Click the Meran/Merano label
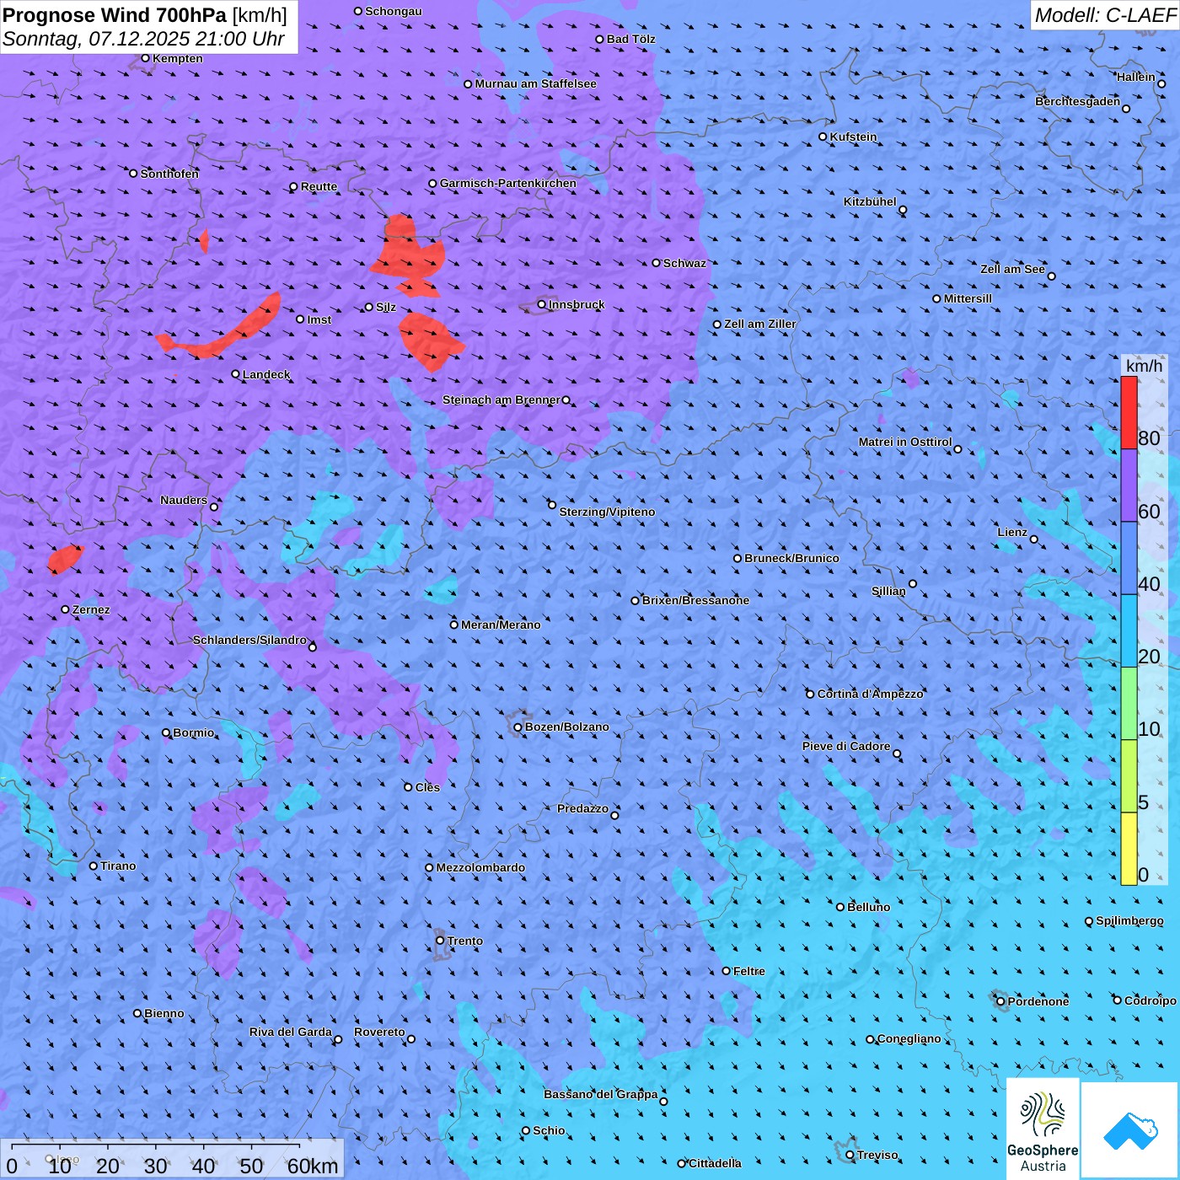This screenshot has height=1180, width=1180. [x=501, y=625]
